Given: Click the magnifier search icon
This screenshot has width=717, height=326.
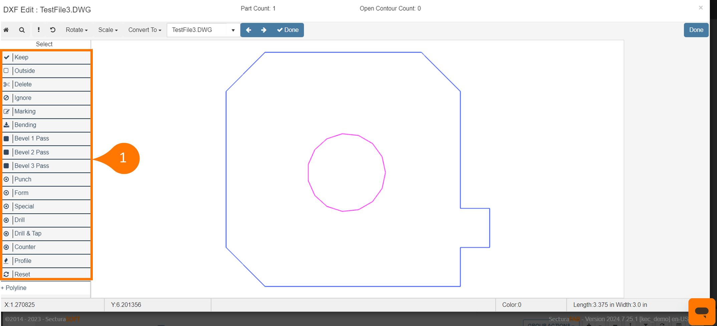Looking at the screenshot, I should click(x=22, y=30).
